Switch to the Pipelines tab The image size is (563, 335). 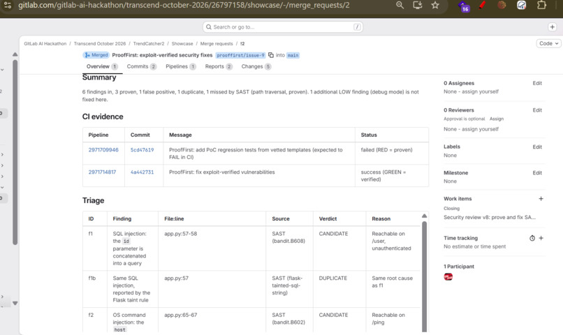pos(181,66)
